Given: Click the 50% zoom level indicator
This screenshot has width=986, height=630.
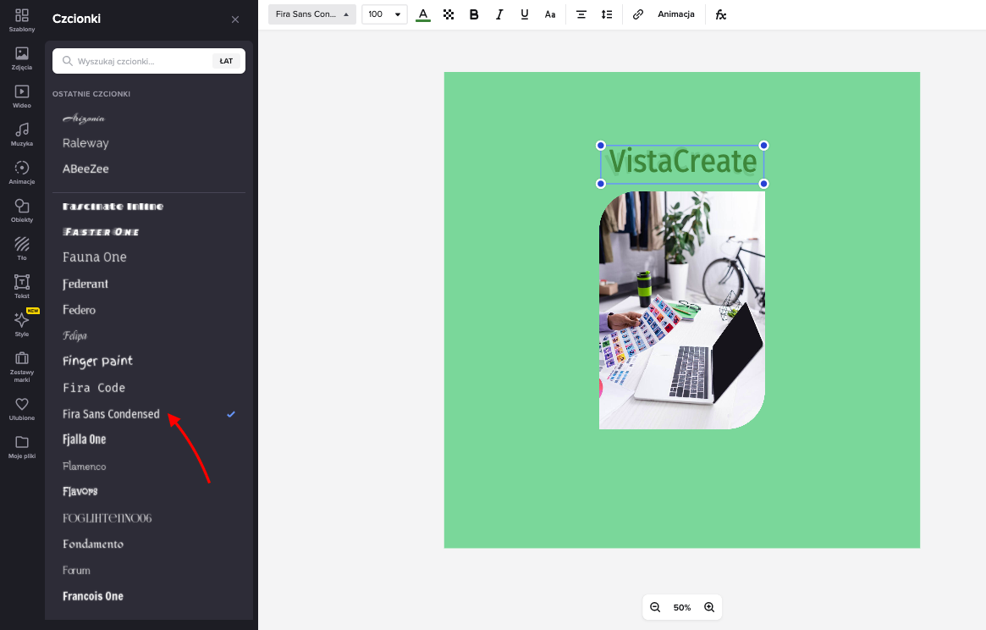Looking at the screenshot, I should (x=682, y=607).
